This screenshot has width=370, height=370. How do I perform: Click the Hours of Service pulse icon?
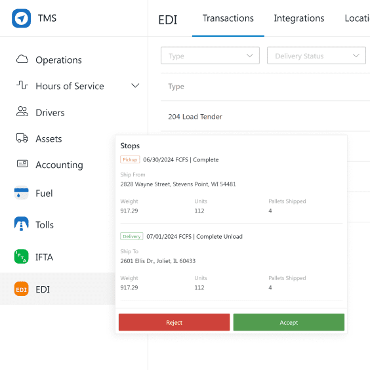[x=22, y=85]
